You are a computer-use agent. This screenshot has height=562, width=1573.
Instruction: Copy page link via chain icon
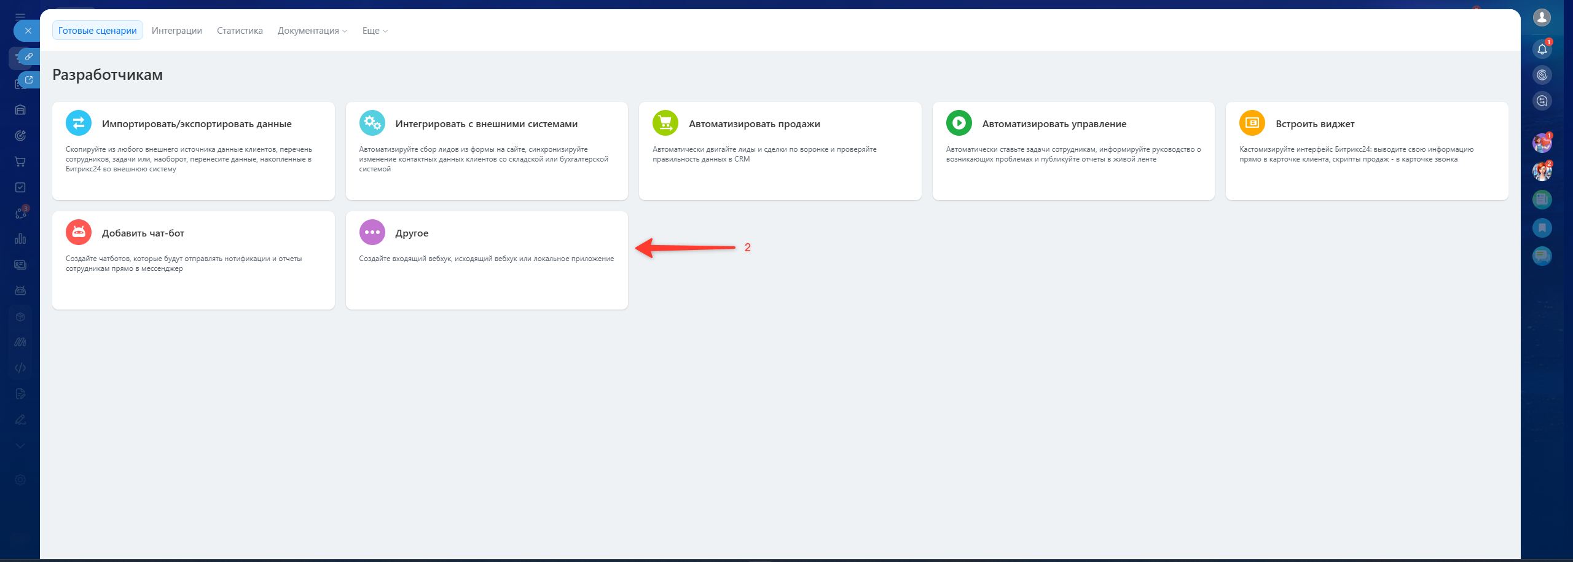point(28,57)
